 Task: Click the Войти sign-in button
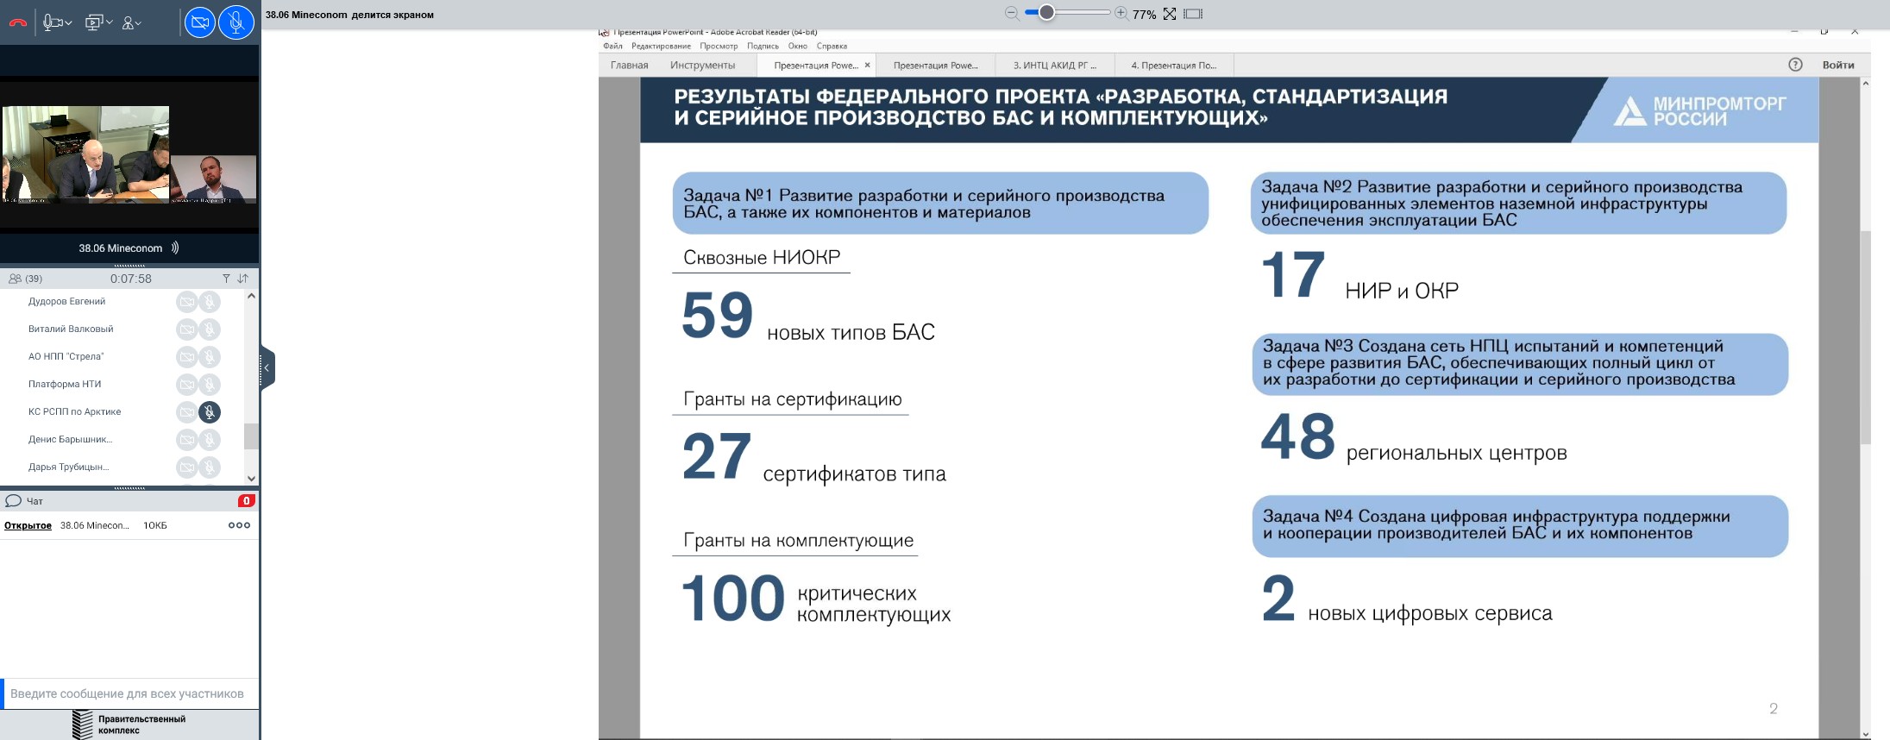(1838, 65)
